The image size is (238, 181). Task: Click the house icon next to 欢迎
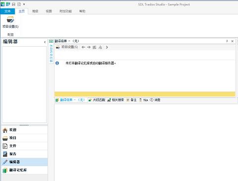(5, 130)
